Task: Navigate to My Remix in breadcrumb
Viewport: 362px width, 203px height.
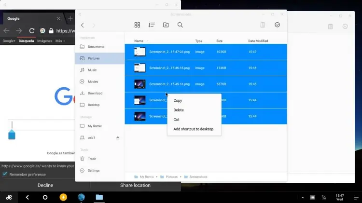Action: click(x=144, y=176)
